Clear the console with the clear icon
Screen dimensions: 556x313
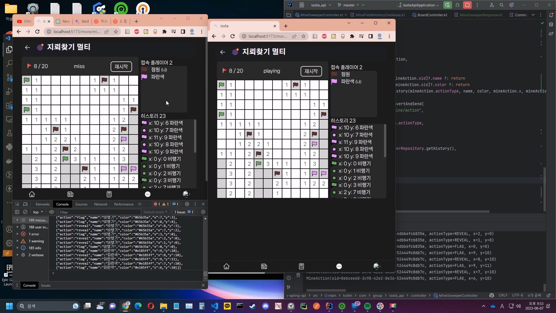[x=25, y=212]
